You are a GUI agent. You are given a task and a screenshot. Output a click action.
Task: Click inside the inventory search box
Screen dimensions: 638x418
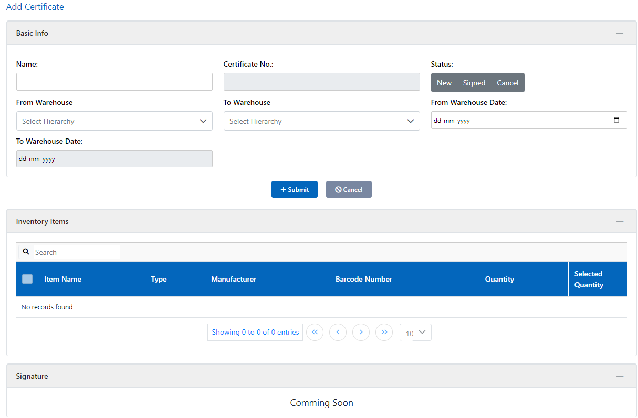tap(76, 252)
